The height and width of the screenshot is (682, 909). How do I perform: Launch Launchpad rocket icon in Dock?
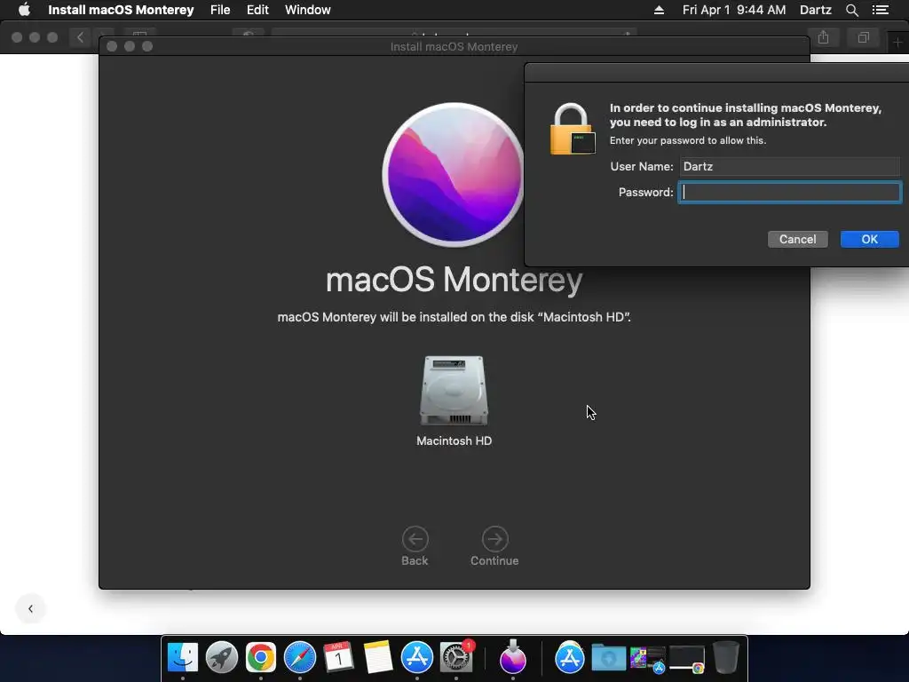point(221,657)
